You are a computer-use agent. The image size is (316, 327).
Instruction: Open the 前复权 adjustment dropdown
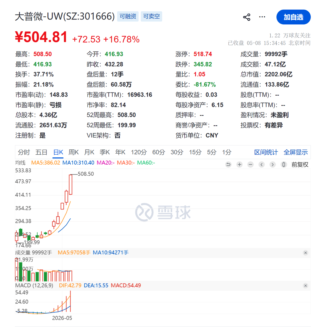pos(300,165)
